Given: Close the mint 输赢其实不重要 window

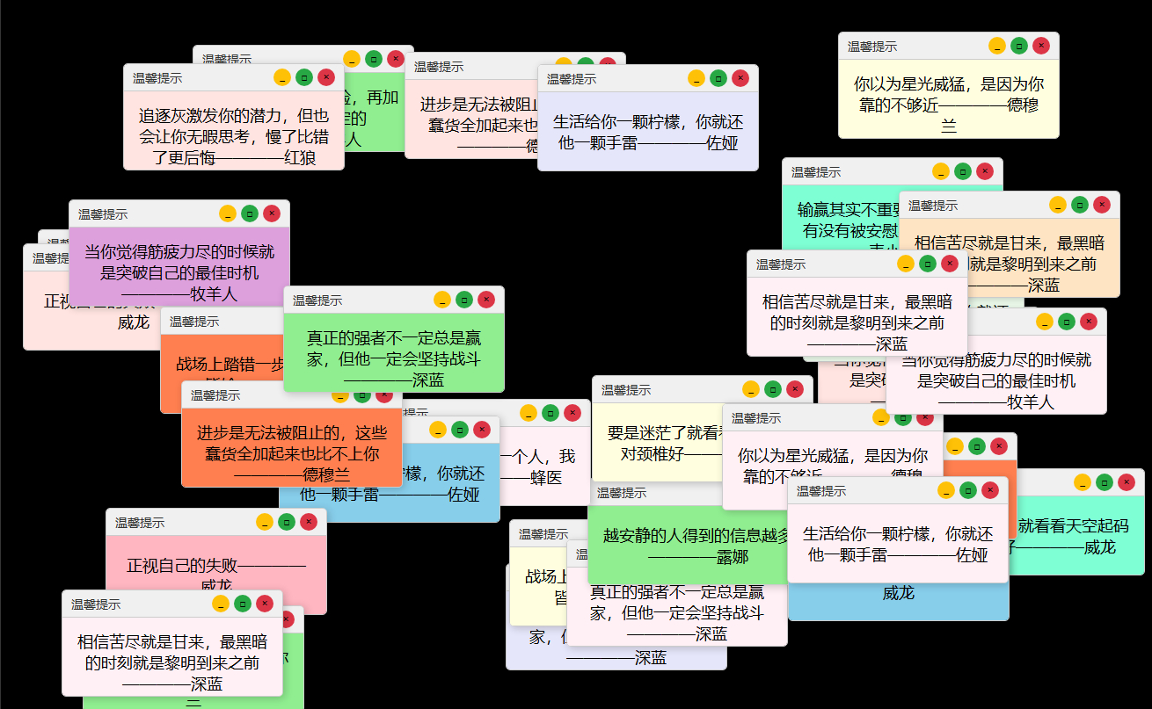Looking at the screenshot, I should (985, 173).
